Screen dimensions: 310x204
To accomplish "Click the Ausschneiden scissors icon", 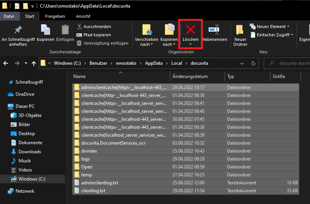I will click(79, 26).
